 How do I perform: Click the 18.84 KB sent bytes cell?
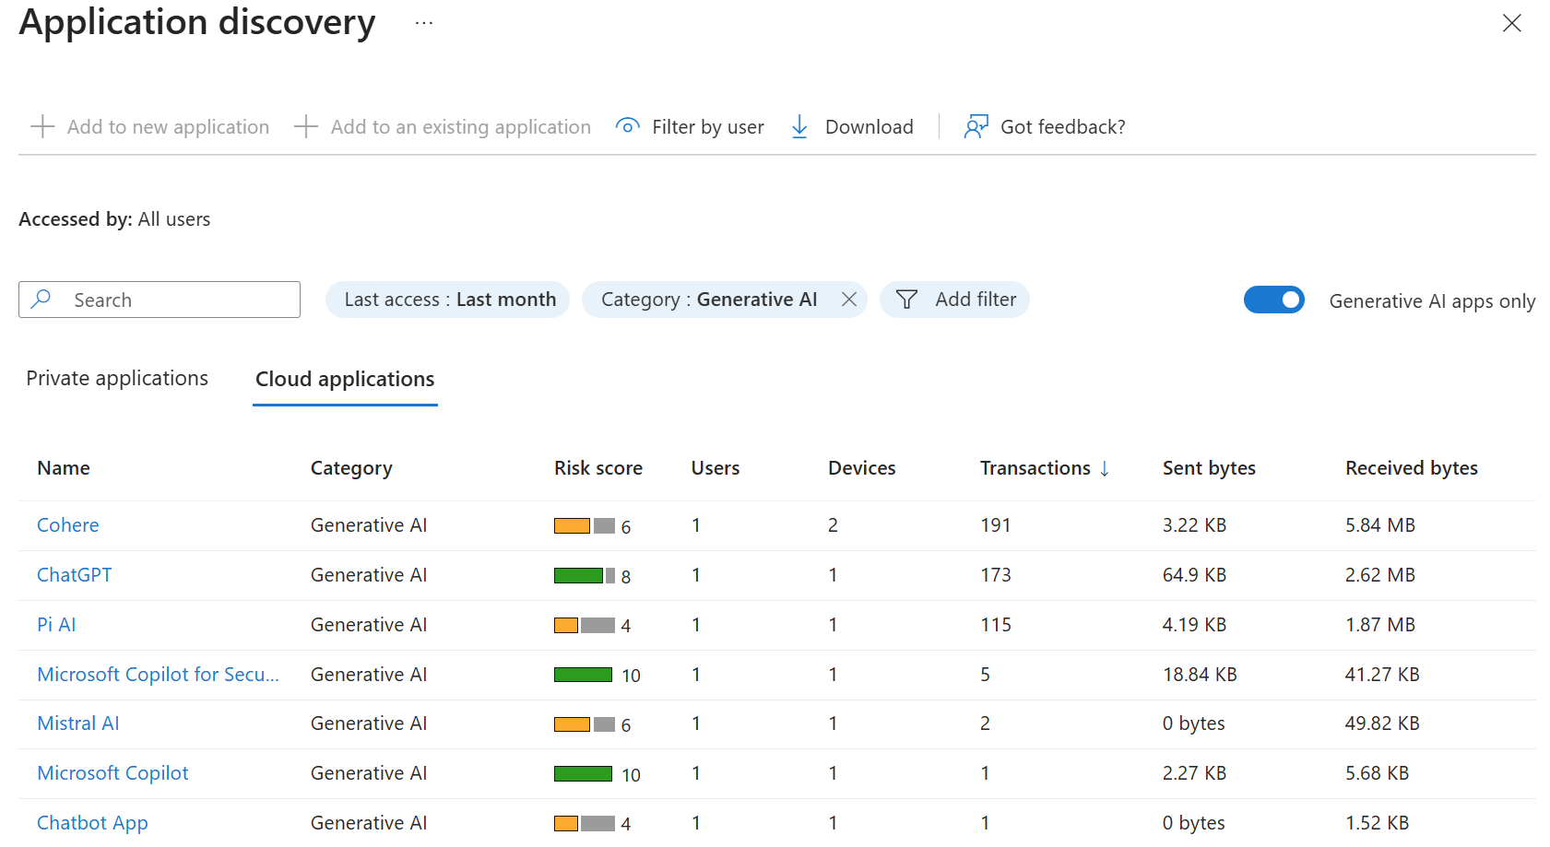[1200, 675]
